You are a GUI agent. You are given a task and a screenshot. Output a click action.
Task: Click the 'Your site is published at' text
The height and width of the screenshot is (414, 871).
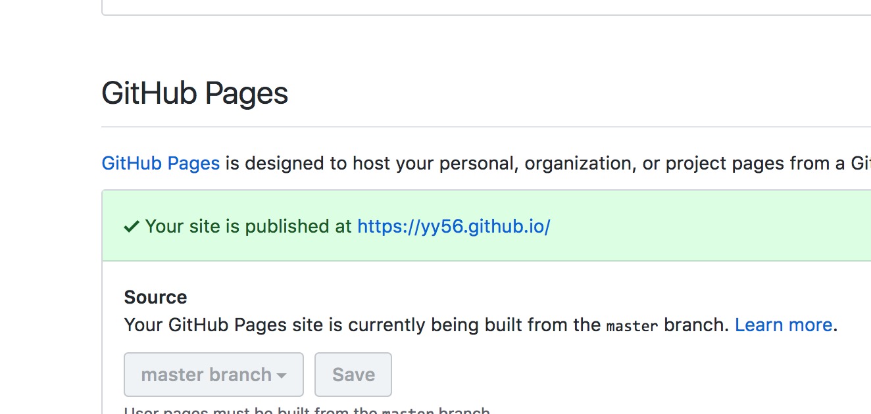249,227
